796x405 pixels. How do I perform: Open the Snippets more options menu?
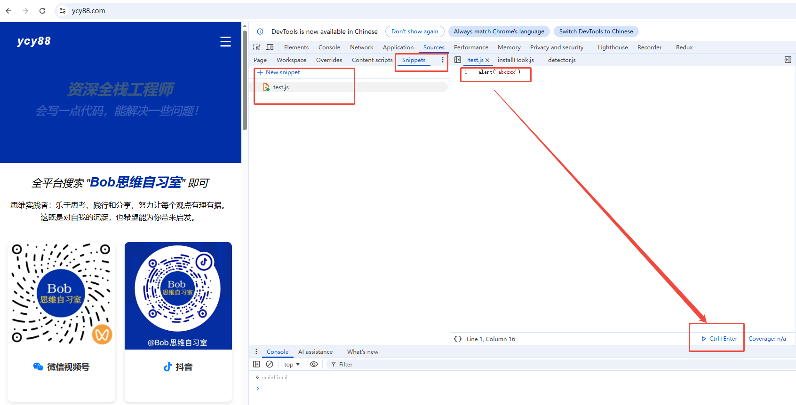pyautogui.click(x=442, y=60)
